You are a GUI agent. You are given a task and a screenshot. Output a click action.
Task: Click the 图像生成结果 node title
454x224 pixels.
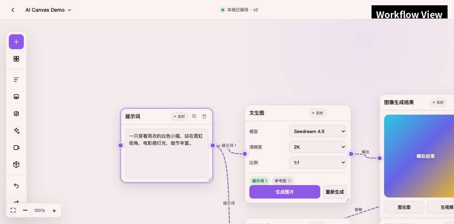coord(399,102)
